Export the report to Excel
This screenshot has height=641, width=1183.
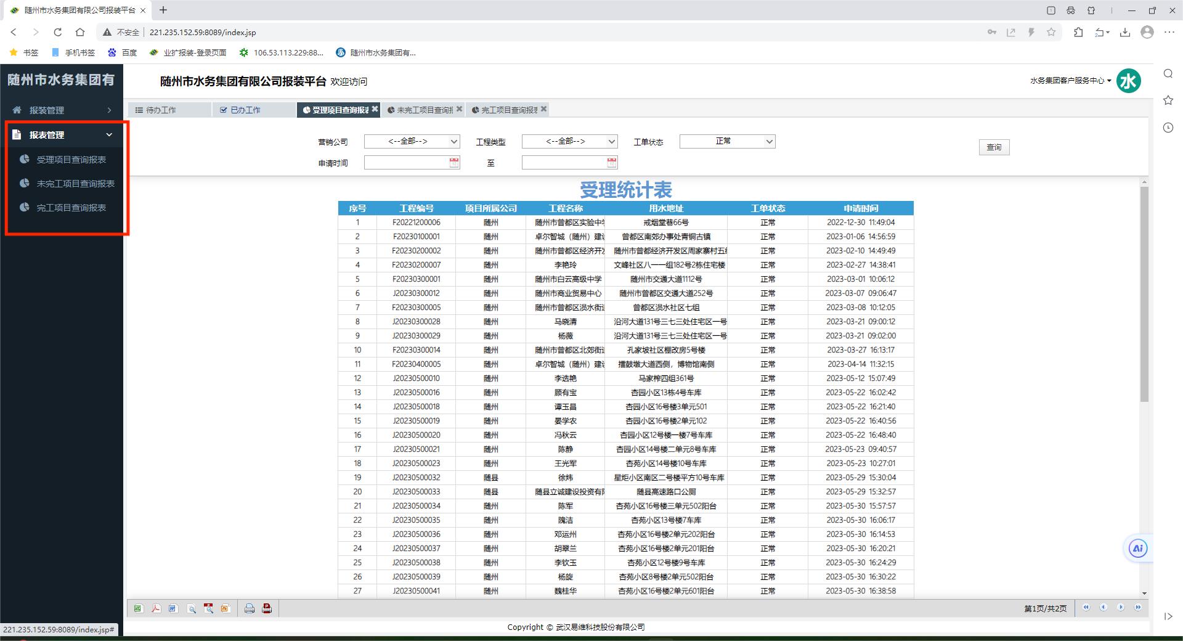click(x=138, y=609)
